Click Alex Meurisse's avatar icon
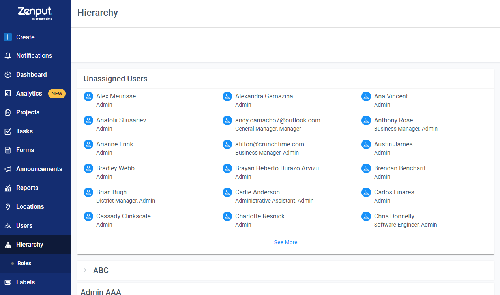The height and width of the screenshot is (295, 500). [88, 96]
